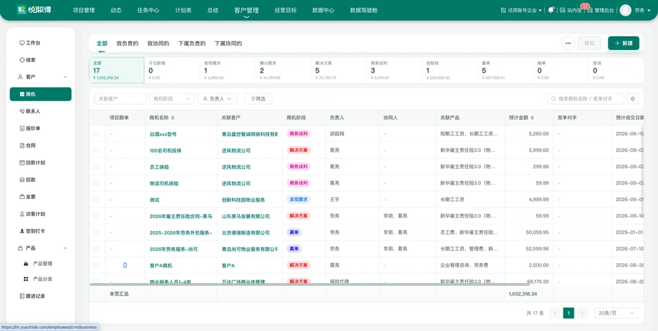Open 项目管理 in top menu
This screenshot has width=658, height=331.
(84, 10)
